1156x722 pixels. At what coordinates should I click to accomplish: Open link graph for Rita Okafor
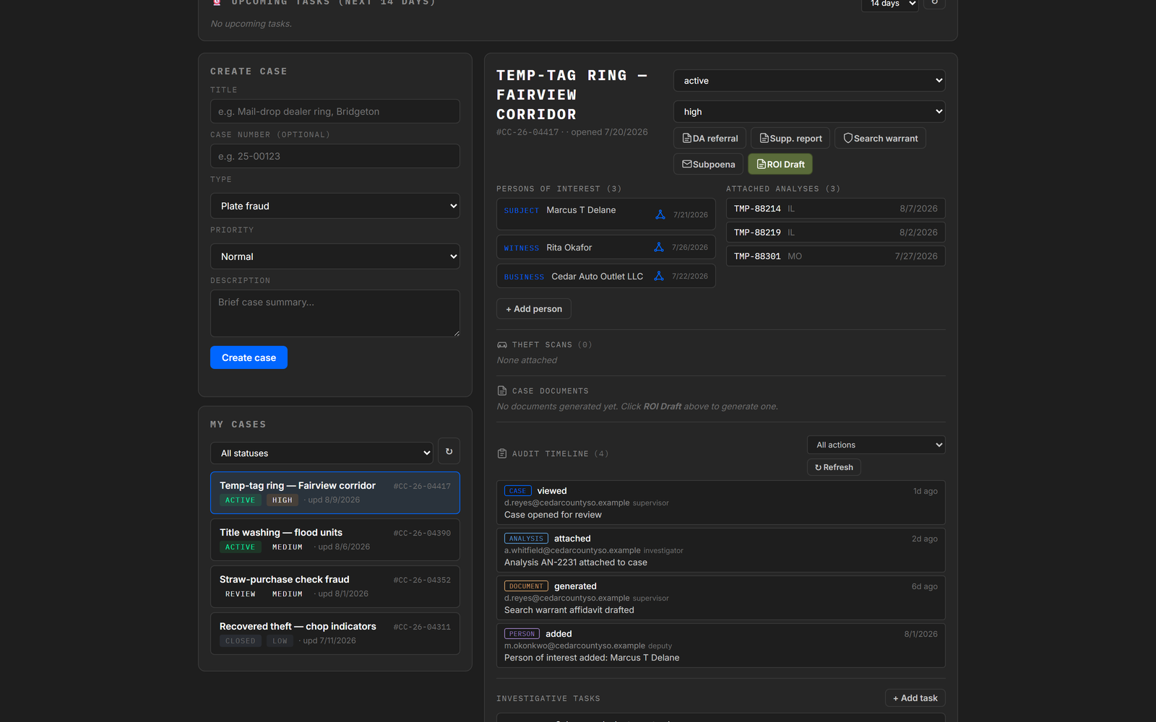pos(658,247)
